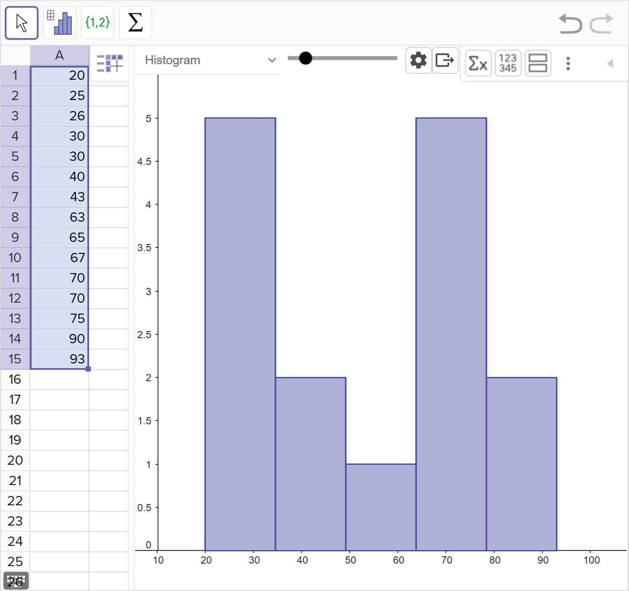Select row 1 header

point(15,76)
